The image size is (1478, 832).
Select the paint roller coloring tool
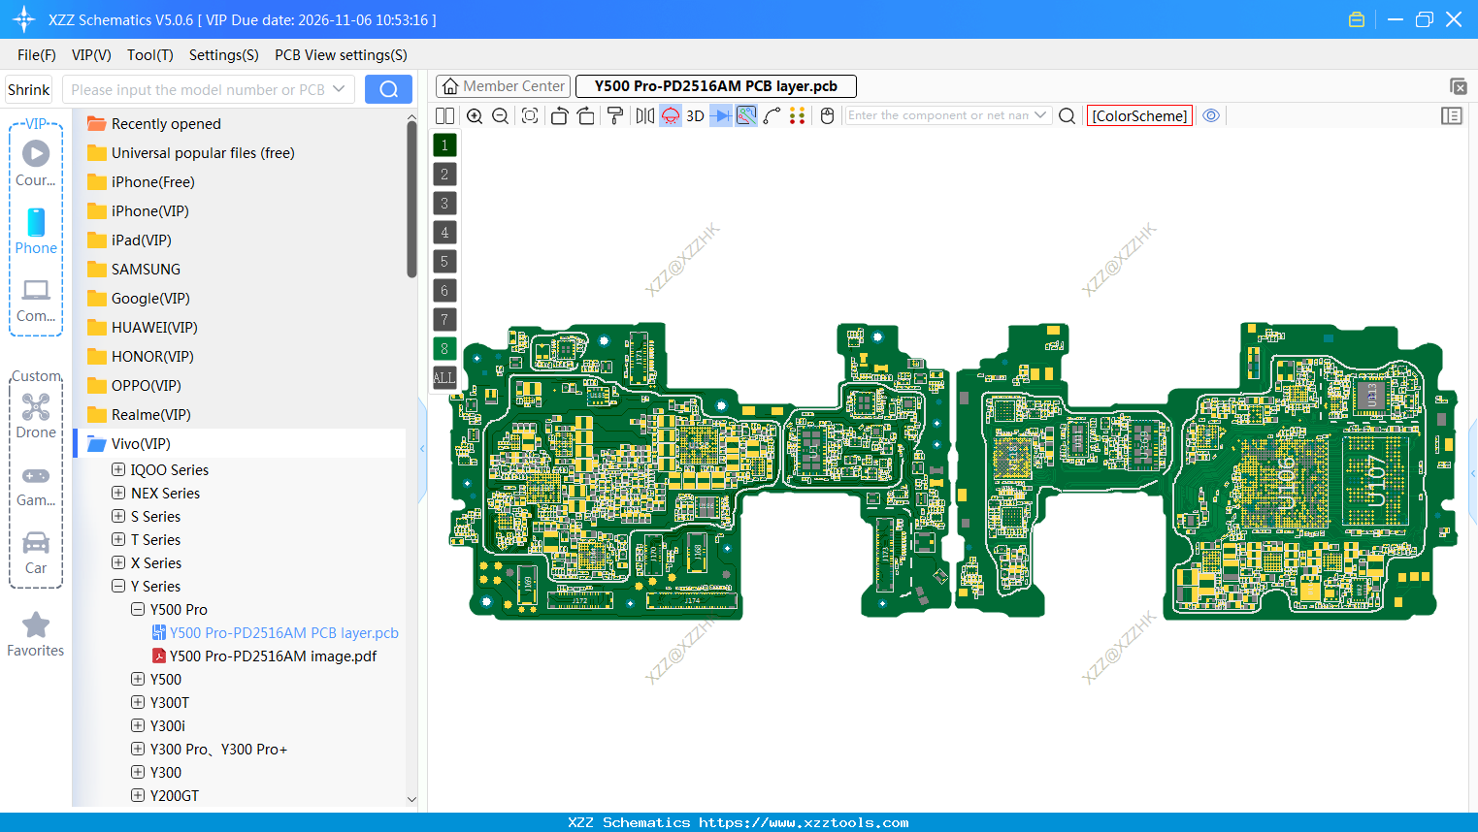tap(614, 115)
